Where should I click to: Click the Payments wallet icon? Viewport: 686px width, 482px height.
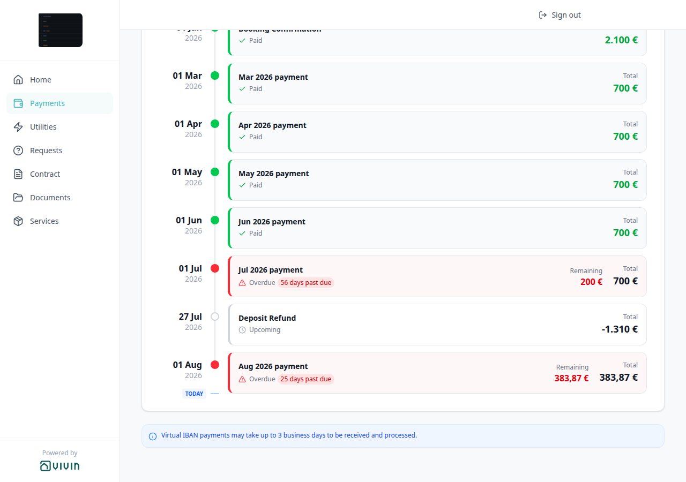click(x=18, y=103)
